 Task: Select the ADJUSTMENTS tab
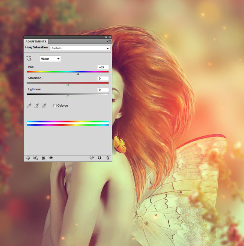tap(36, 41)
